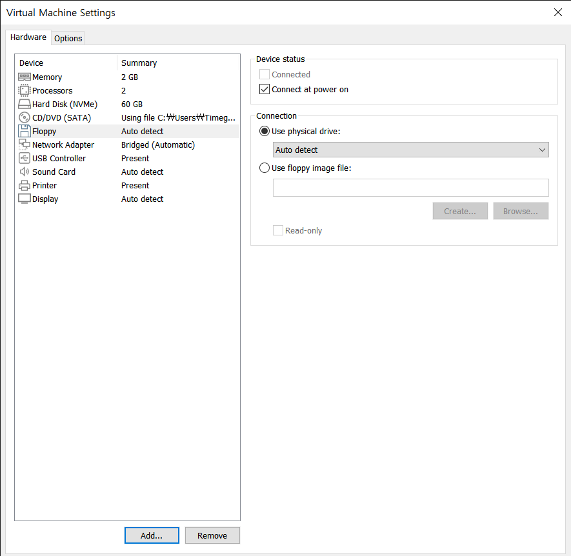571x556 pixels.
Task: Open the Auto detect drive dropdown
Action: pyautogui.click(x=411, y=150)
